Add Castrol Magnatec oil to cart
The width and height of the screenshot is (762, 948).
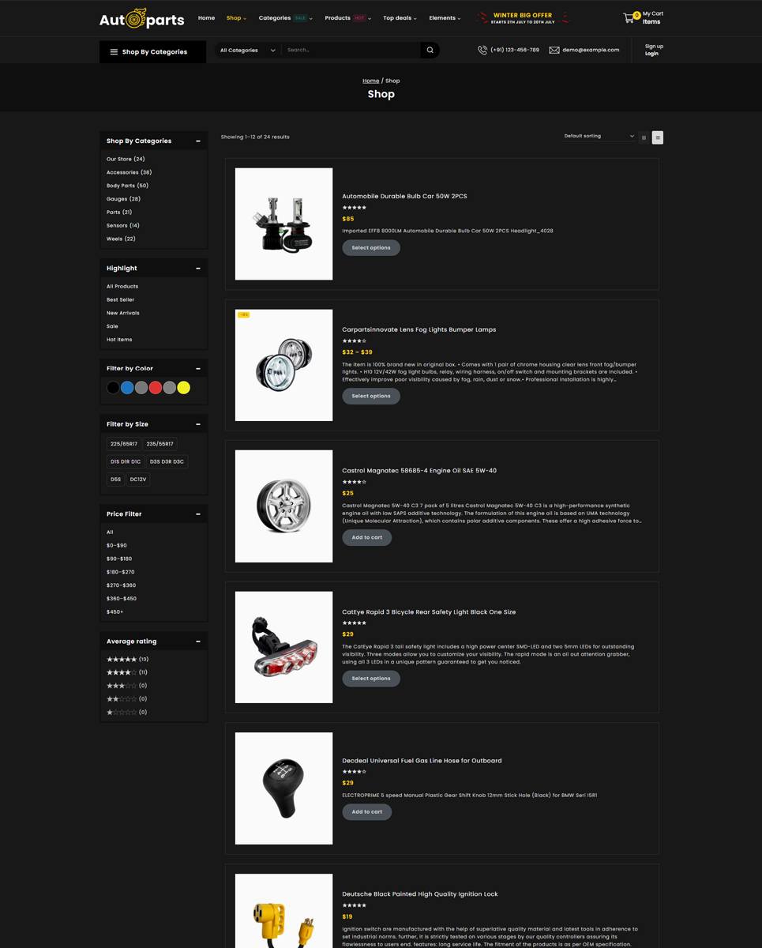(367, 537)
